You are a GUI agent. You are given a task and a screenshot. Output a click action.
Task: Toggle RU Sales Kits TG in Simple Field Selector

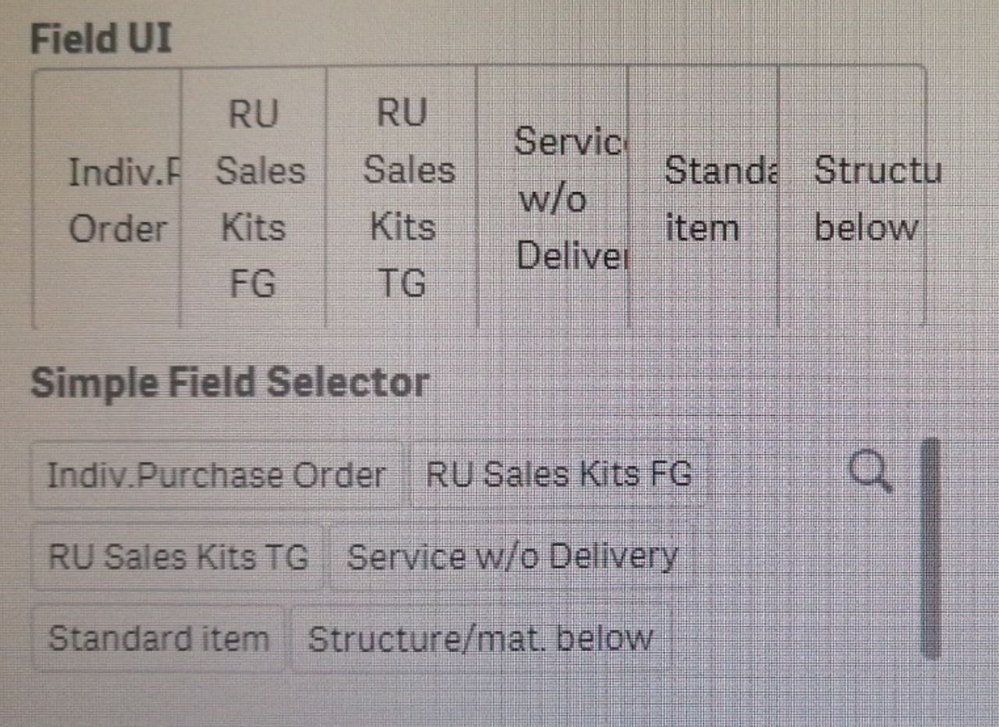[177, 557]
